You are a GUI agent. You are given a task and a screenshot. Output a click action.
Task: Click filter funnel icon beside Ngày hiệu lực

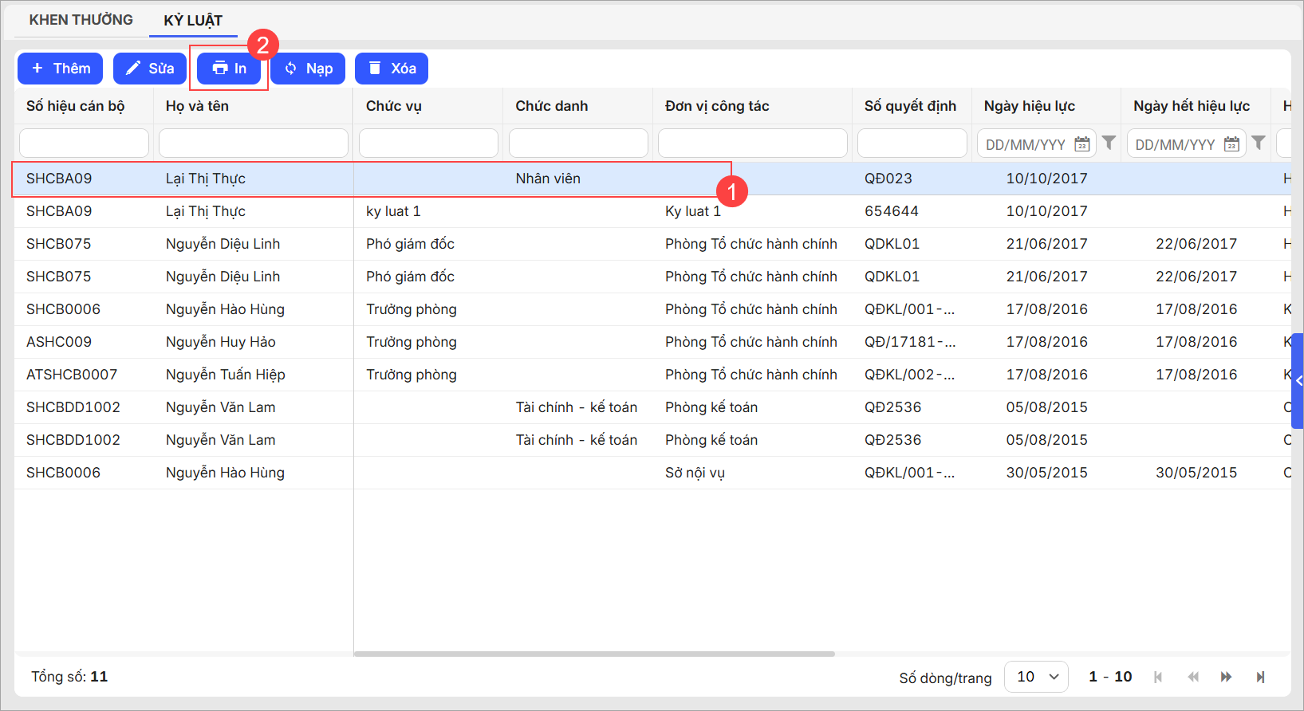tap(1109, 143)
